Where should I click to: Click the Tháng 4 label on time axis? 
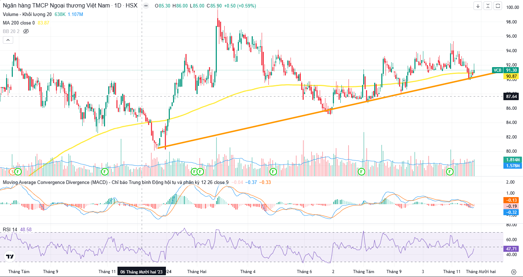[x=248, y=272]
